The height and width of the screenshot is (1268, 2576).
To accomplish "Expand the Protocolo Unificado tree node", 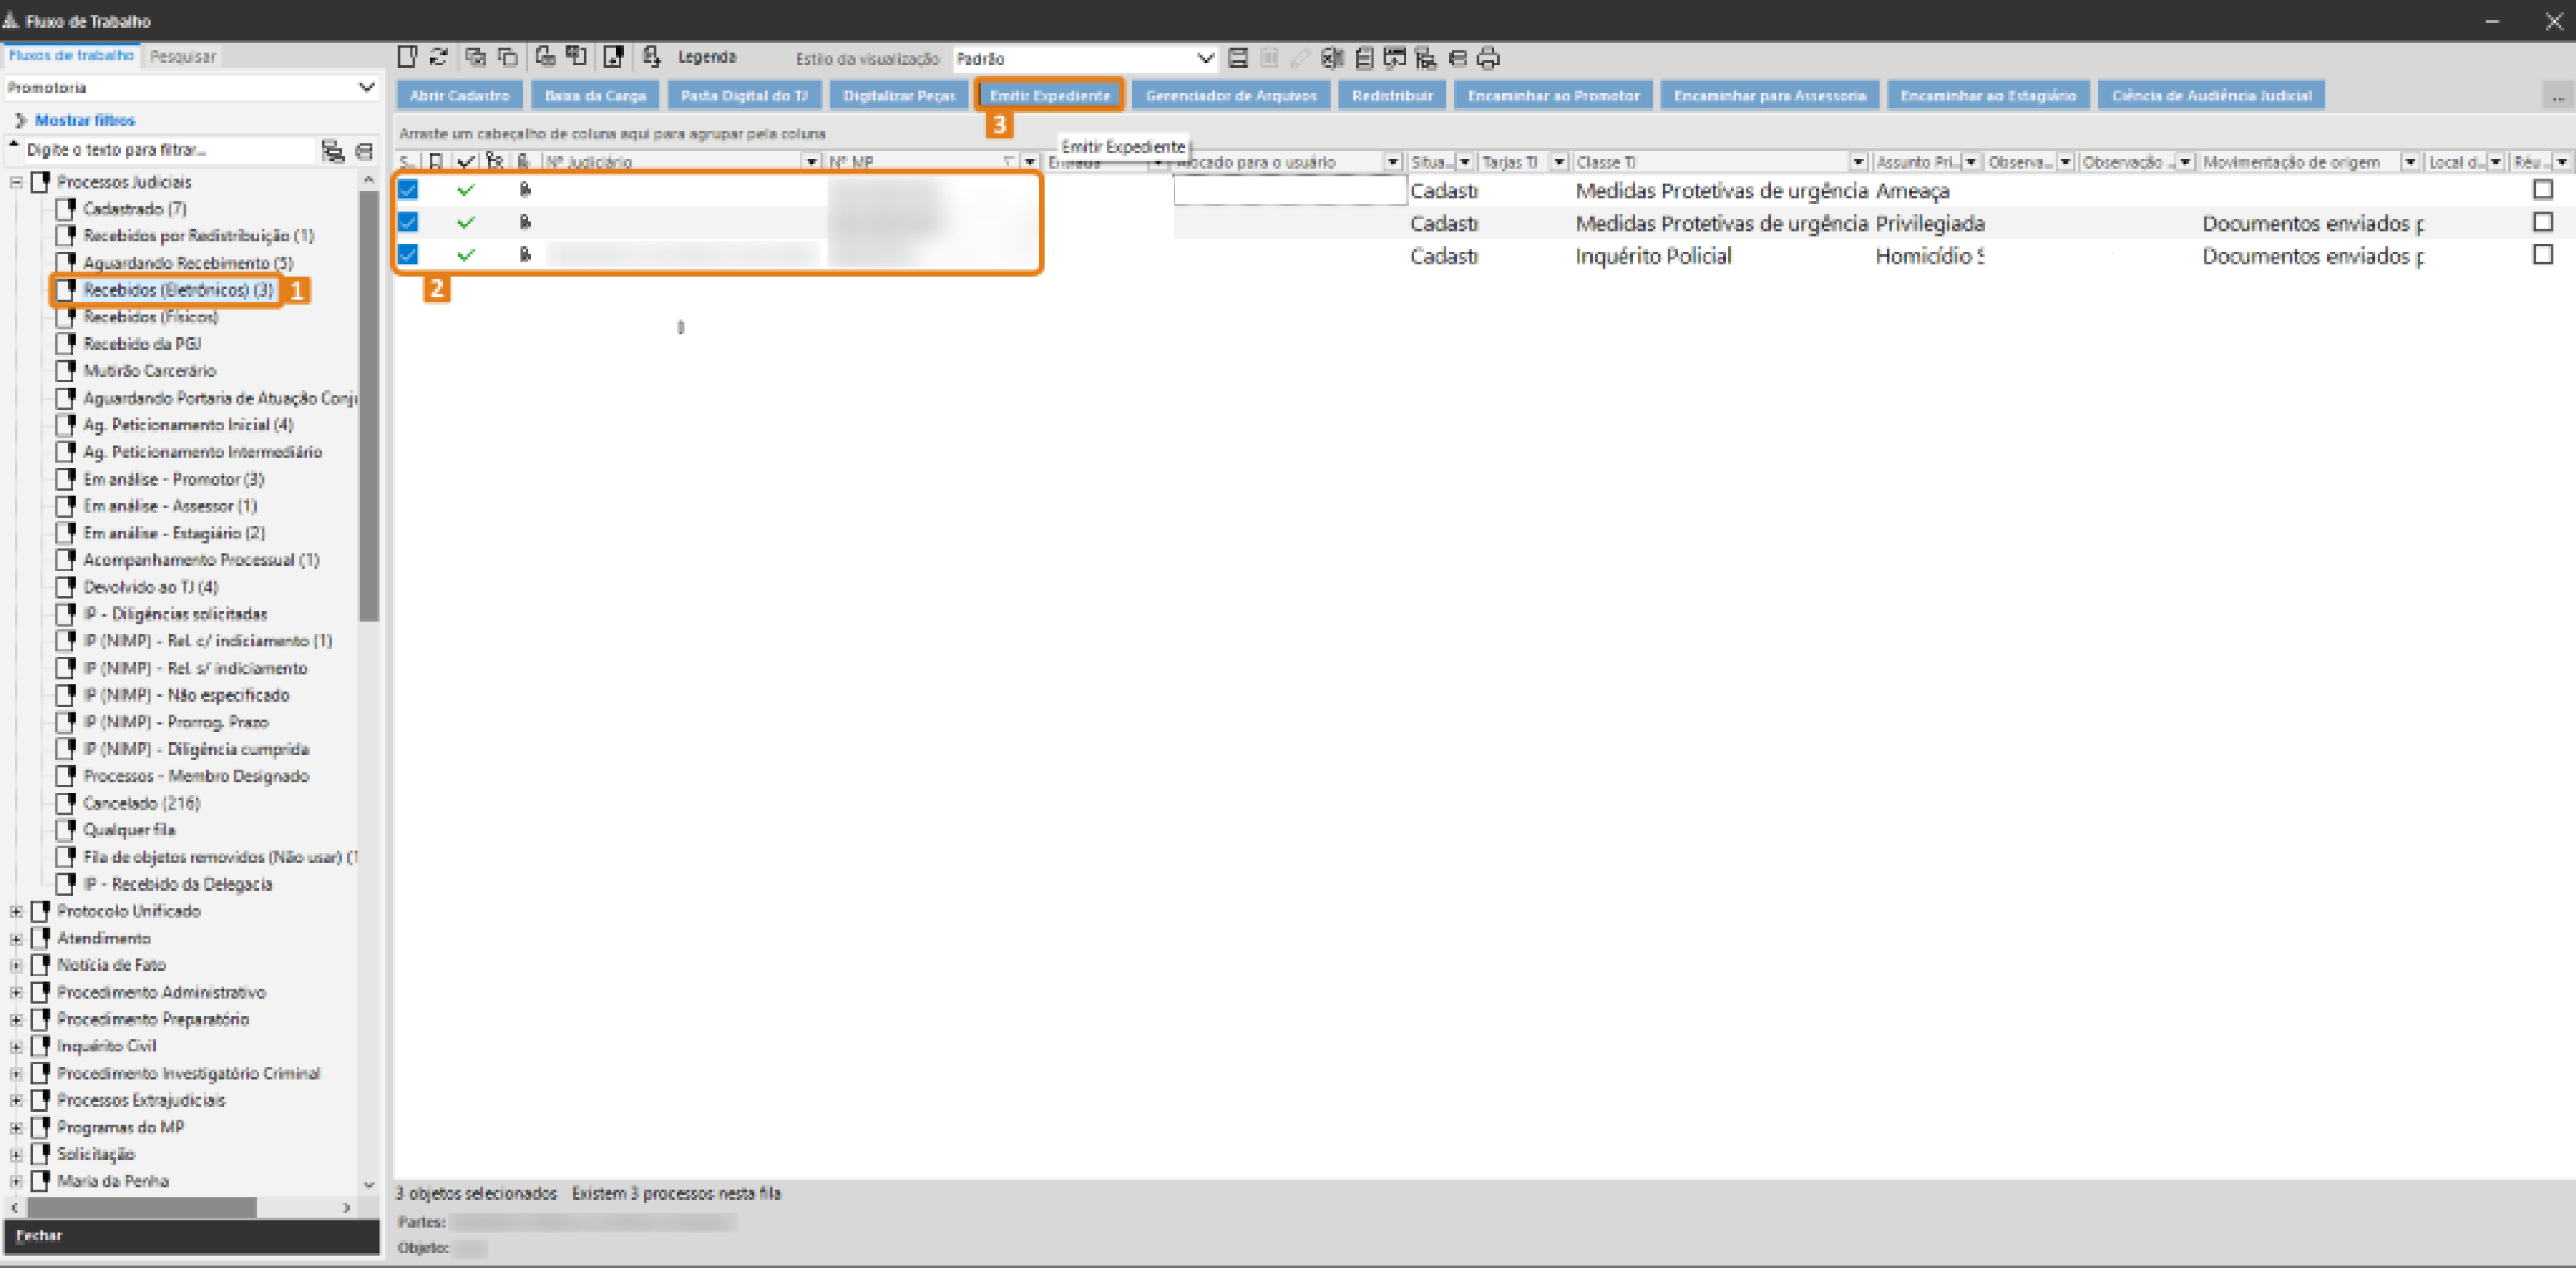I will (x=16, y=911).
